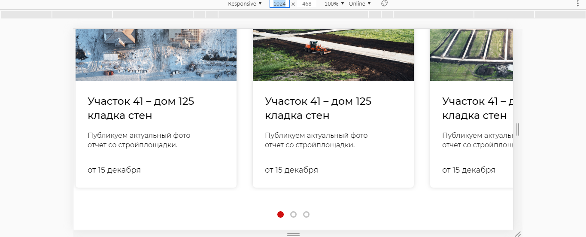Click "от 15 декабря" in the first card
Image resolution: width=586 pixels, height=237 pixels.
[x=114, y=170]
